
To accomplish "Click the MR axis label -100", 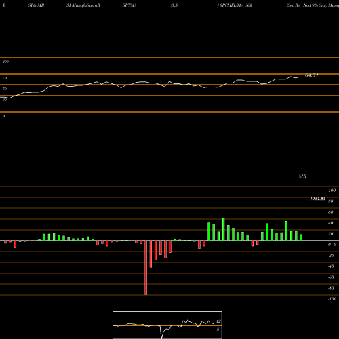I will click(x=332, y=299).
